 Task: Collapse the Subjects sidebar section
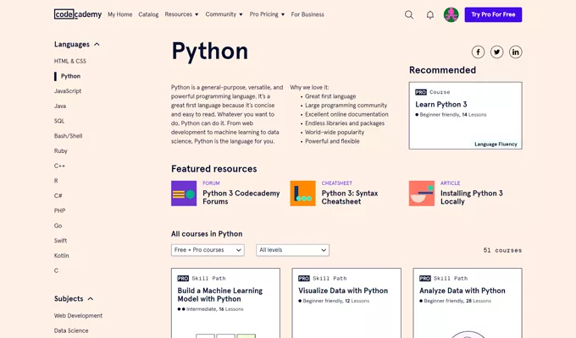[74, 299]
